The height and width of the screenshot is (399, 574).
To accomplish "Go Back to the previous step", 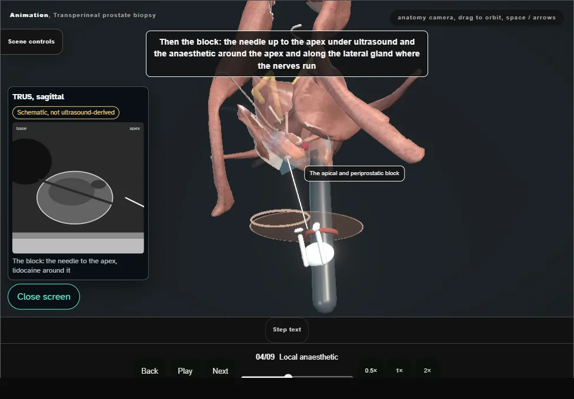I will coord(150,371).
